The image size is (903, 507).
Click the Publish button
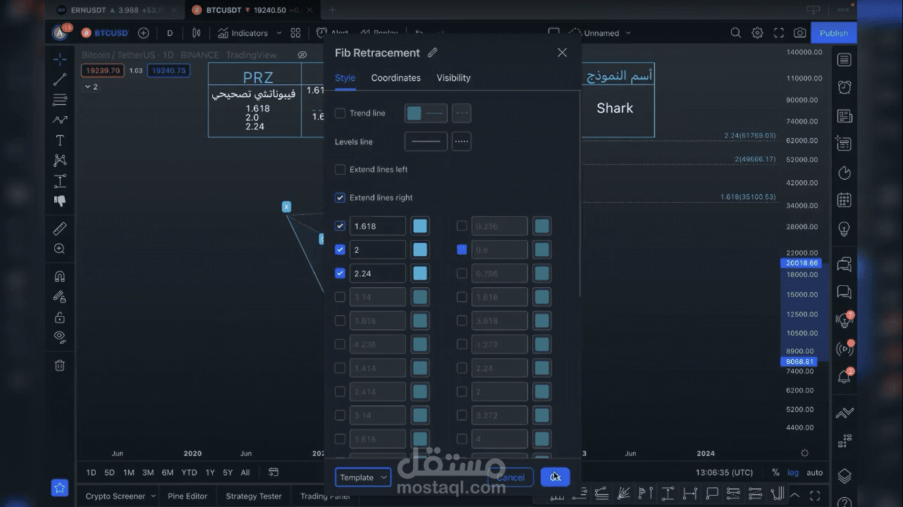pyautogui.click(x=834, y=33)
